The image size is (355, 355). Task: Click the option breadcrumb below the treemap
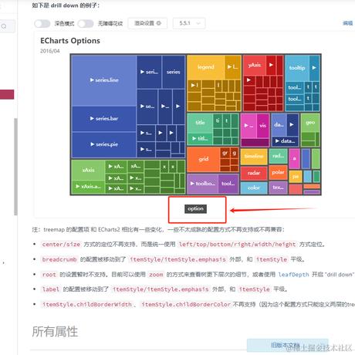195,209
